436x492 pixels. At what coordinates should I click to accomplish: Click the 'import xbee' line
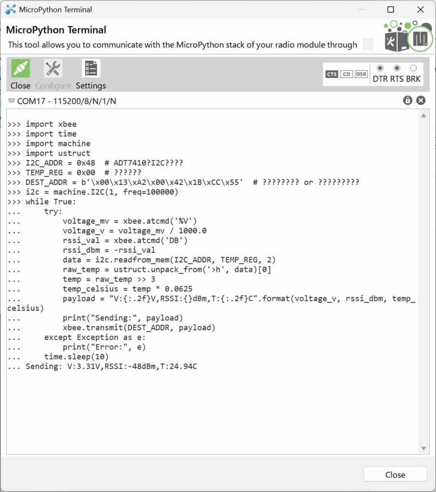(42, 124)
